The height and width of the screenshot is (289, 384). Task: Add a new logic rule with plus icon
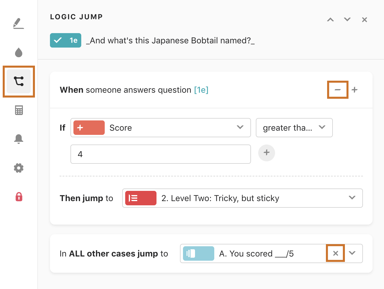[355, 90]
